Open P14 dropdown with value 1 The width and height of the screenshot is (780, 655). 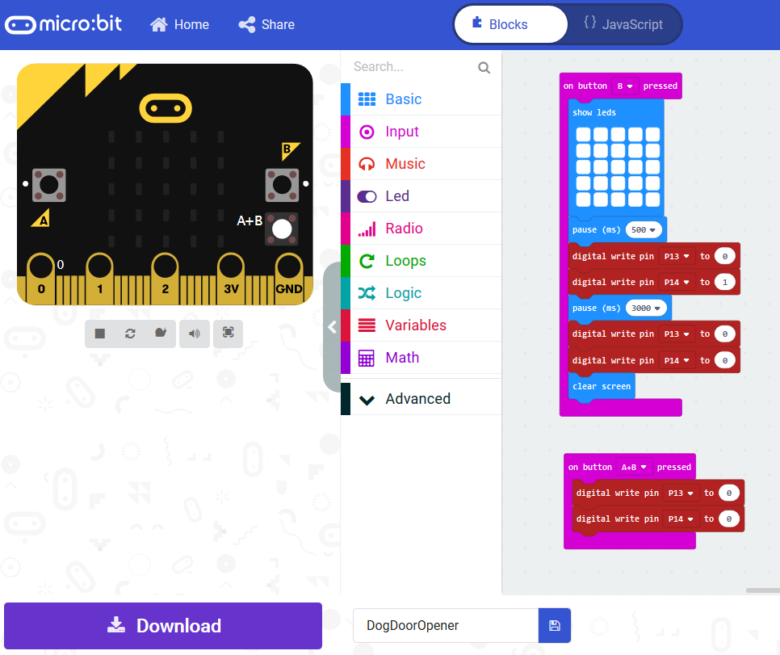pos(677,282)
